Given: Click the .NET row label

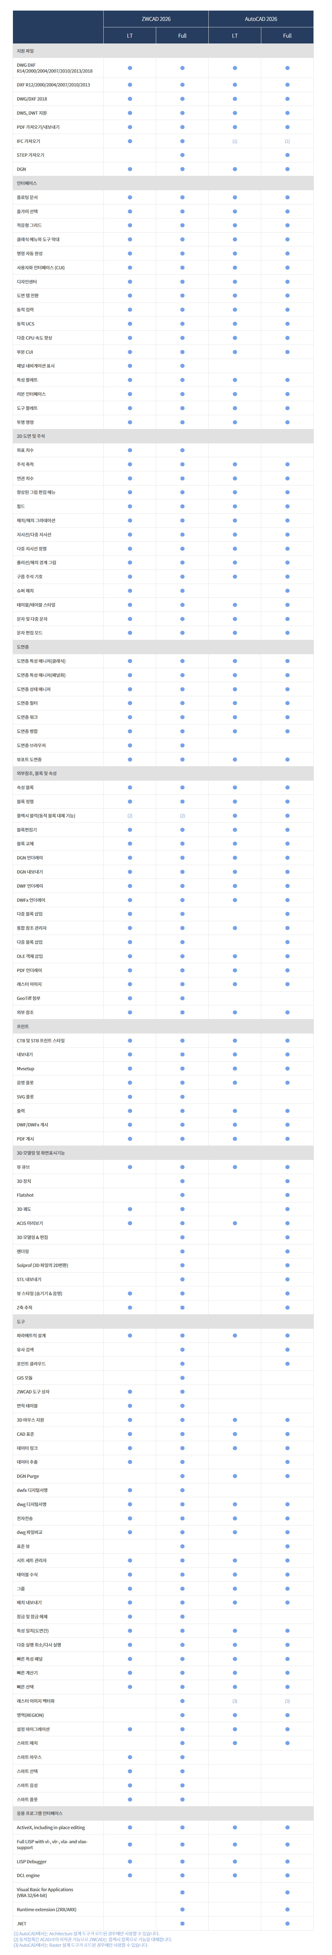Looking at the screenshot, I should point(21,1924).
